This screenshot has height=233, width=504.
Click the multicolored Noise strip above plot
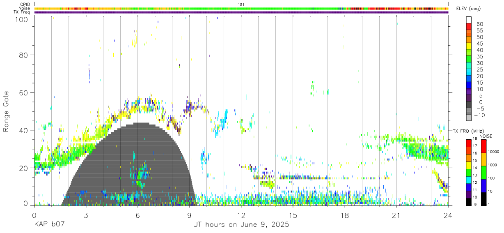click(x=241, y=8)
